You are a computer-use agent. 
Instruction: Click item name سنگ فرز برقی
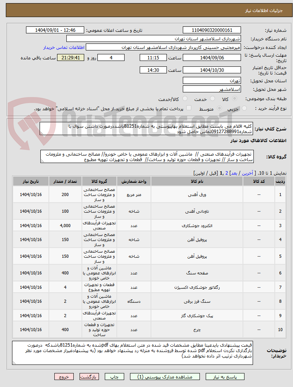(x=197, y=301)
